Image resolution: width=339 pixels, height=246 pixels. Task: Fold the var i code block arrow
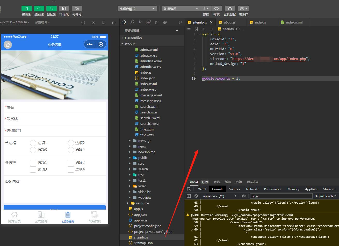(199, 34)
